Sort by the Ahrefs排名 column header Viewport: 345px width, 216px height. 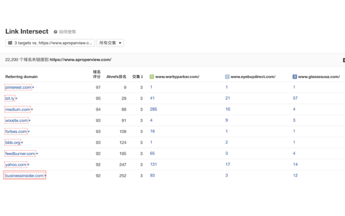[116, 77]
